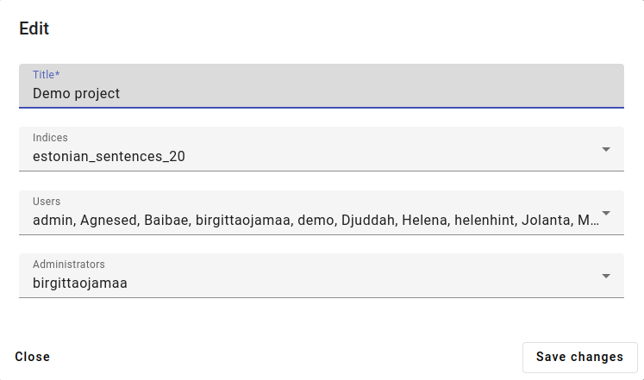Click the Users label text

[47, 202]
